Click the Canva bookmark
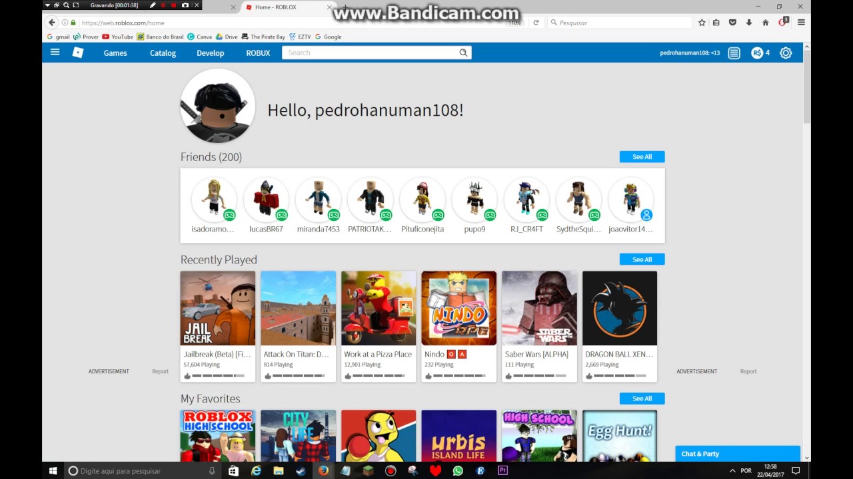This screenshot has height=479, width=853. pos(200,37)
